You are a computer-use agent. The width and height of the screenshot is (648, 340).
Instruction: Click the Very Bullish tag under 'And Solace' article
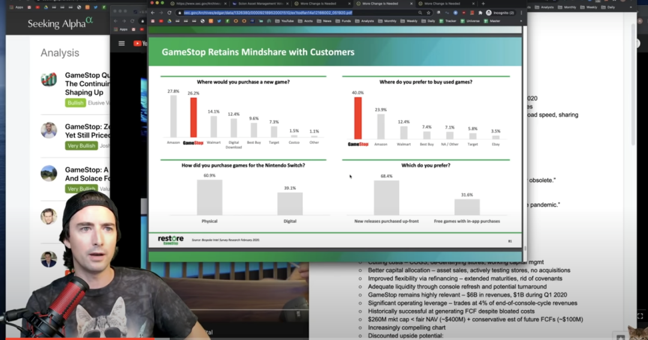(x=82, y=189)
